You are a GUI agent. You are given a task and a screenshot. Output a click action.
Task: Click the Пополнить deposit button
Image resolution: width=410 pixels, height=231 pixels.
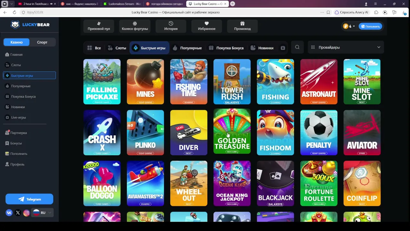[x=370, y=26]
